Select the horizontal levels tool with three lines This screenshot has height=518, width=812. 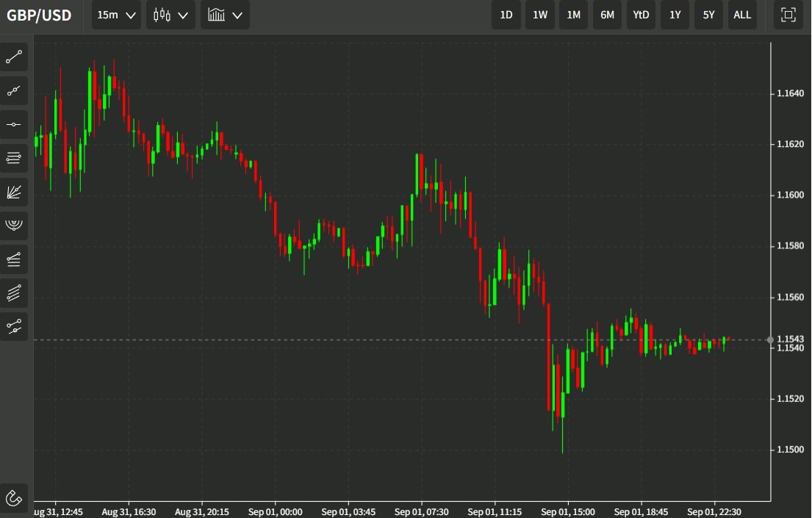(14, 158)
